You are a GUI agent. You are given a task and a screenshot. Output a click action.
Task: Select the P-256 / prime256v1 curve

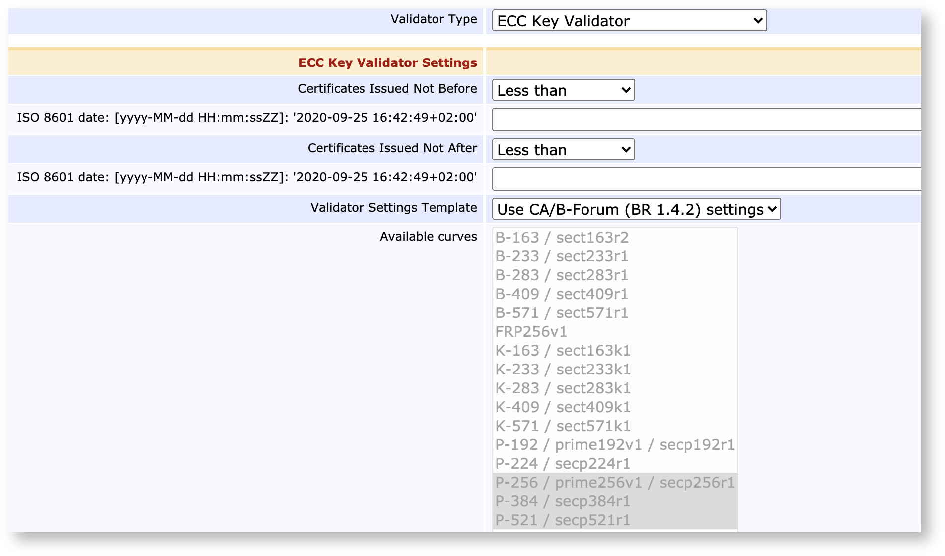pyautogui.click(x=615, y=482)
